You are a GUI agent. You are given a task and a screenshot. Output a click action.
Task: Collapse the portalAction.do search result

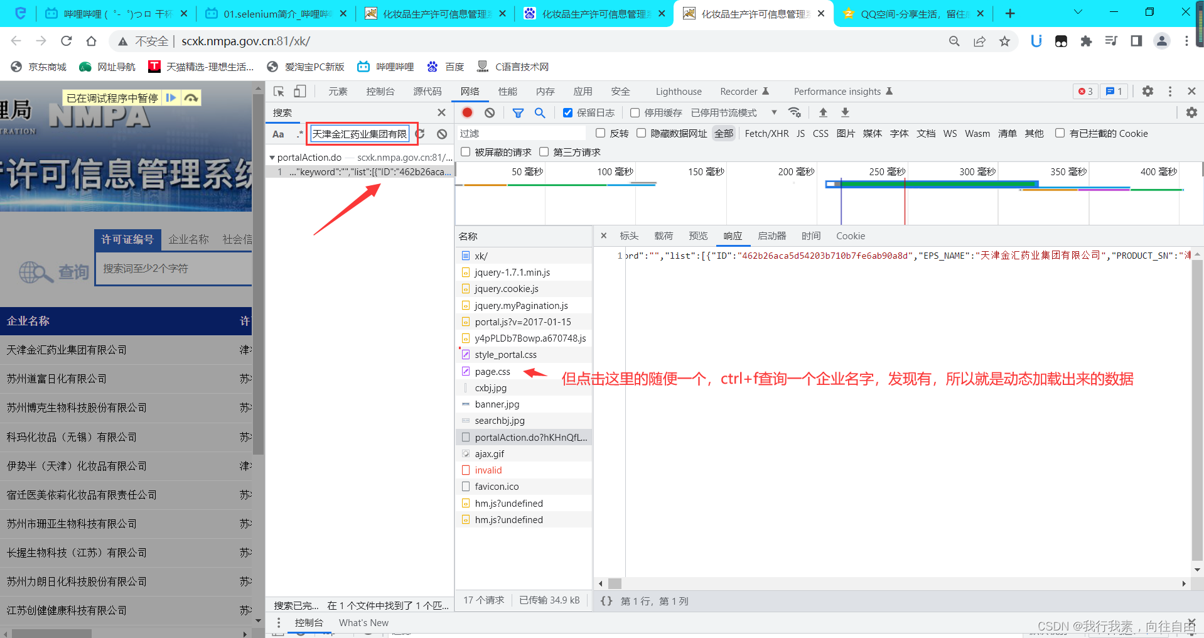(x=272, y=158)
